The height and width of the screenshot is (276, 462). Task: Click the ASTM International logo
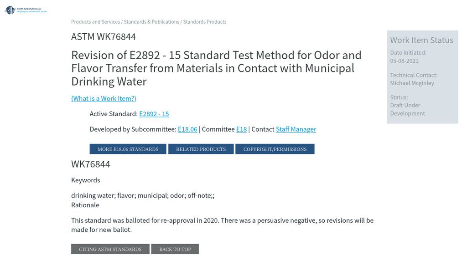pyautogui.click(x=26, y=10)
